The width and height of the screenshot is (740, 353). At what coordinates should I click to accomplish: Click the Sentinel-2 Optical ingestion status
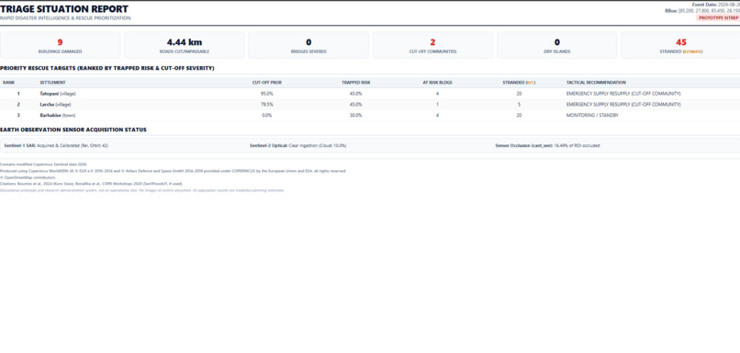[x=297, y=145]
